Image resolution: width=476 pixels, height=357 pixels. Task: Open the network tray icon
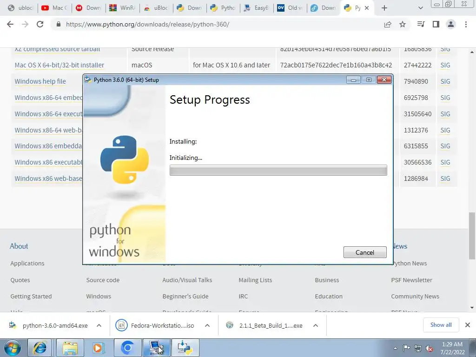point(418,348)
